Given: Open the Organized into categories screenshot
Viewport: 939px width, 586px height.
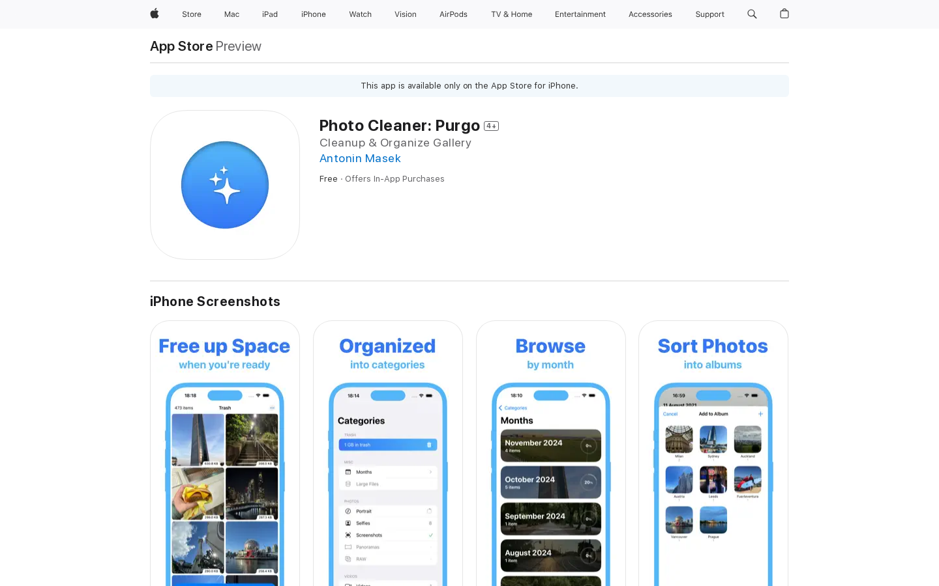Looking at the screenshot, I should [388, 453].
